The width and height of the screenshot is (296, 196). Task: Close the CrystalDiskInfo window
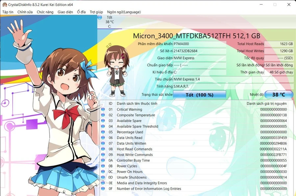pos(289,5)
